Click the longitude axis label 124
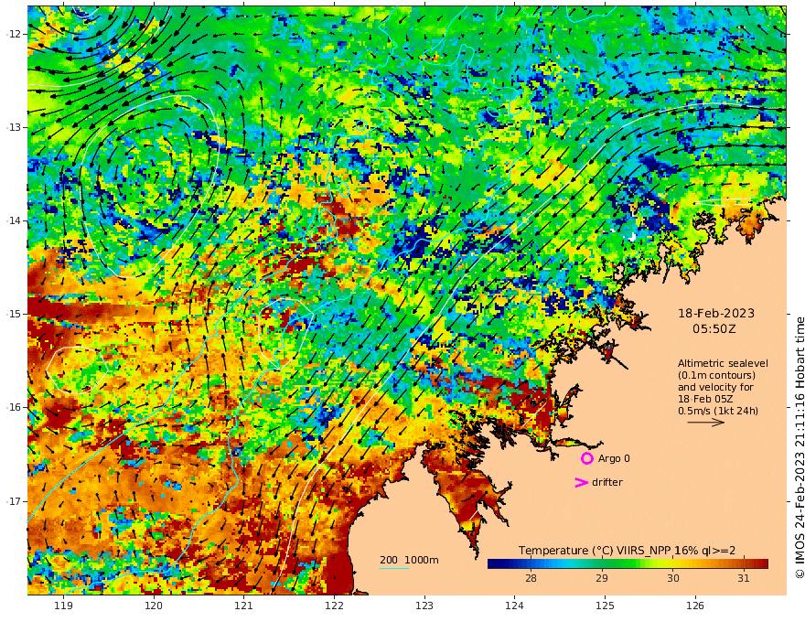This screenshot has width=805, height=622. tap(514, 606)
